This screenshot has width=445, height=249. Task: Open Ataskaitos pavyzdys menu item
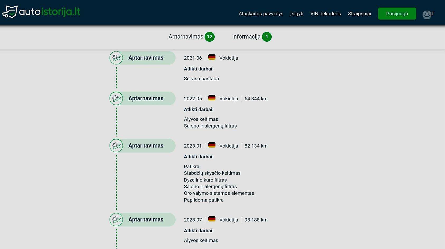pyautogui.click(x=261, y=14)
